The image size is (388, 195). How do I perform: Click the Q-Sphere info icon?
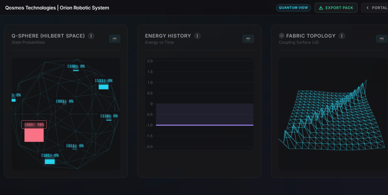tap(91, 36)
